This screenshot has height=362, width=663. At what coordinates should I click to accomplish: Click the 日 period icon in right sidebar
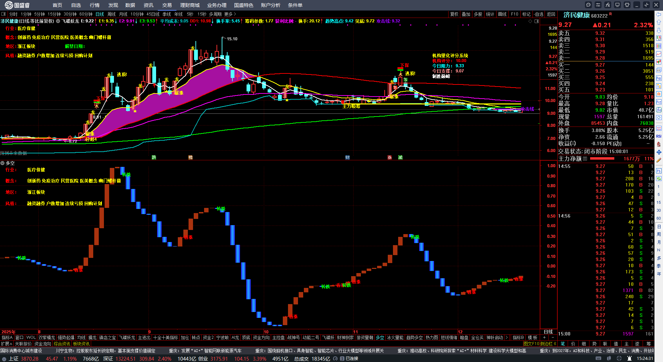(x=659, y=227)
